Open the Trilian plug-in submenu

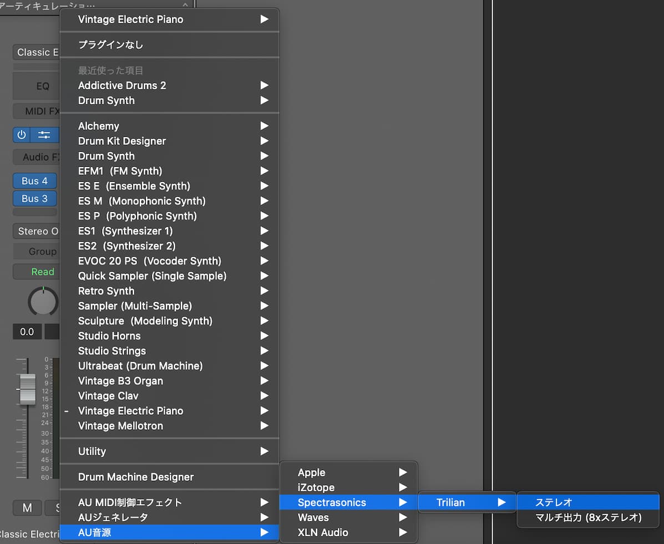coord(467,502)
